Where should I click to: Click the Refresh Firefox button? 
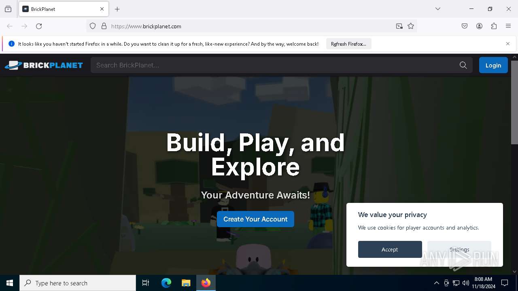[x=348, y=44]
